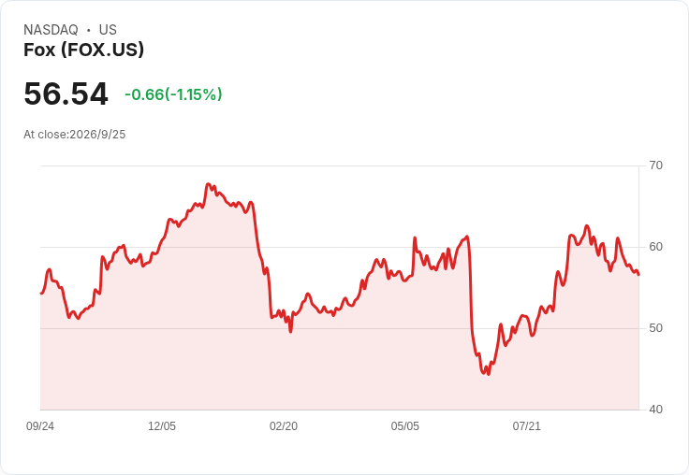This screenshot has height=475, width=689.
Task: Click the 02/20 x-axis date label
Action: tap(284, 426)
